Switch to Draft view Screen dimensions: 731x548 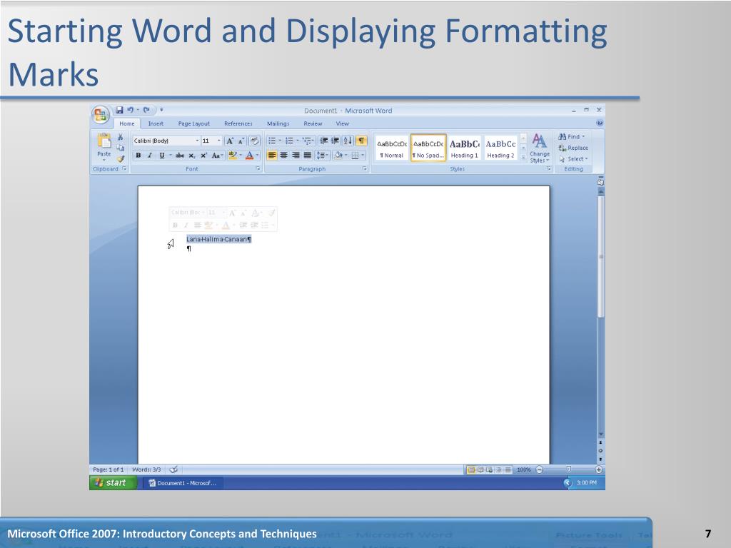[508, 470]
